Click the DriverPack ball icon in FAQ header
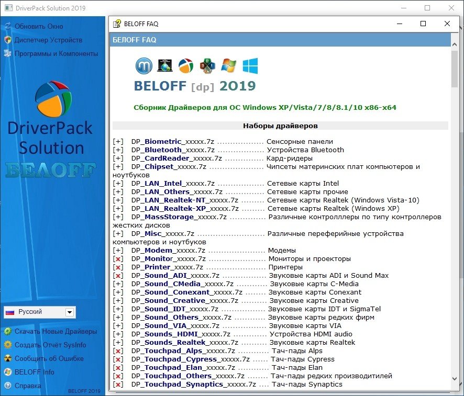This screenshot has width=464, height=396. tap(186, 65)
